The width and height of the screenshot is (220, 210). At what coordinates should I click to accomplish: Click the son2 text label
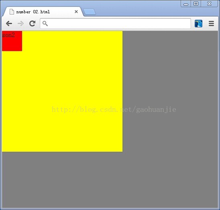click(x=8, y=35)
